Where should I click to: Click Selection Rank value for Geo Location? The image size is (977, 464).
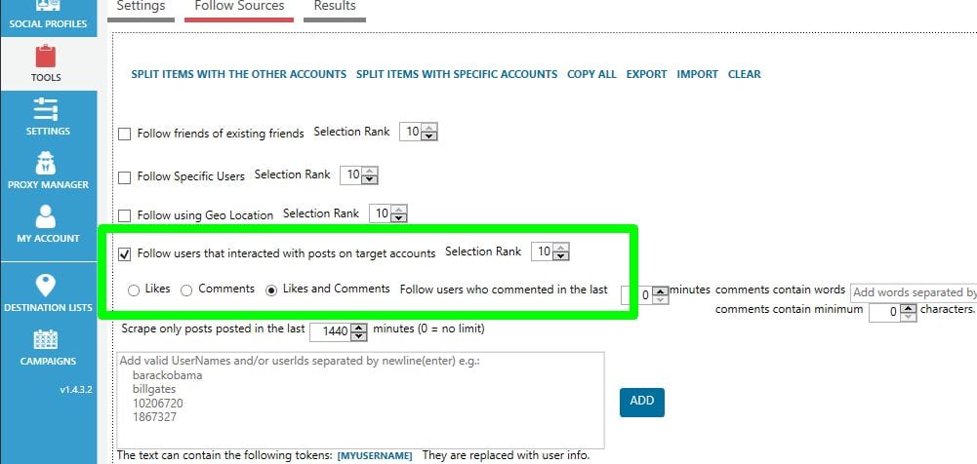381,213
